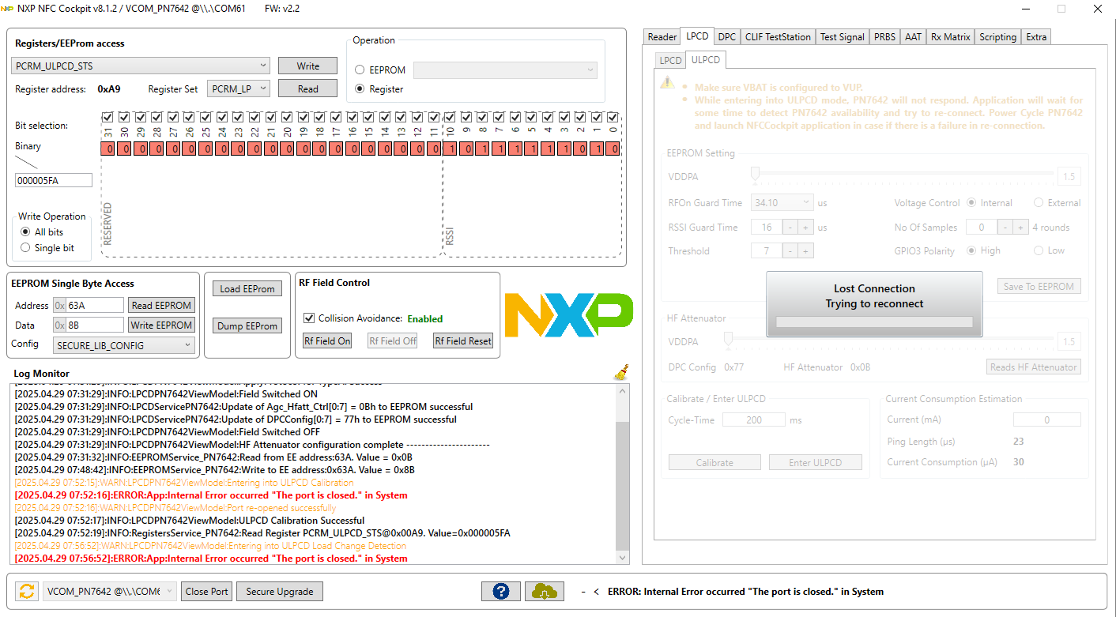Enable Collision Avoidance checkbox
Screen dimensions: 1116x617
coord(308,318)
